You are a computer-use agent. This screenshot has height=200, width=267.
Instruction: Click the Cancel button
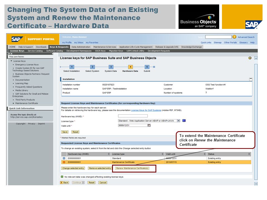coord(103,182)
